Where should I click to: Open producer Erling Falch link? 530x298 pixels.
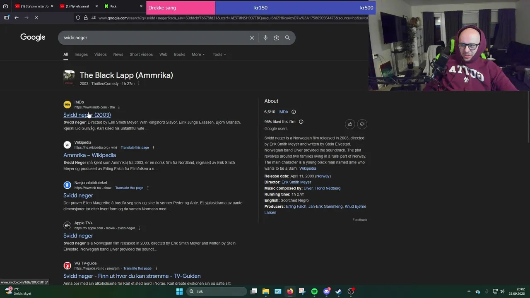point(296,207)
